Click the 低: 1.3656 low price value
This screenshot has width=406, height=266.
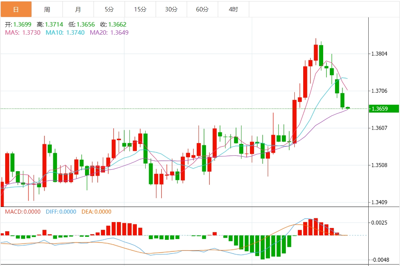tap(82, 24)
